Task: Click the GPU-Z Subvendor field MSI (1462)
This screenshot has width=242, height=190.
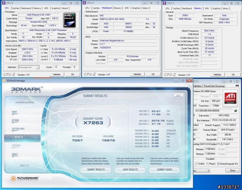Action: [224, 116]
